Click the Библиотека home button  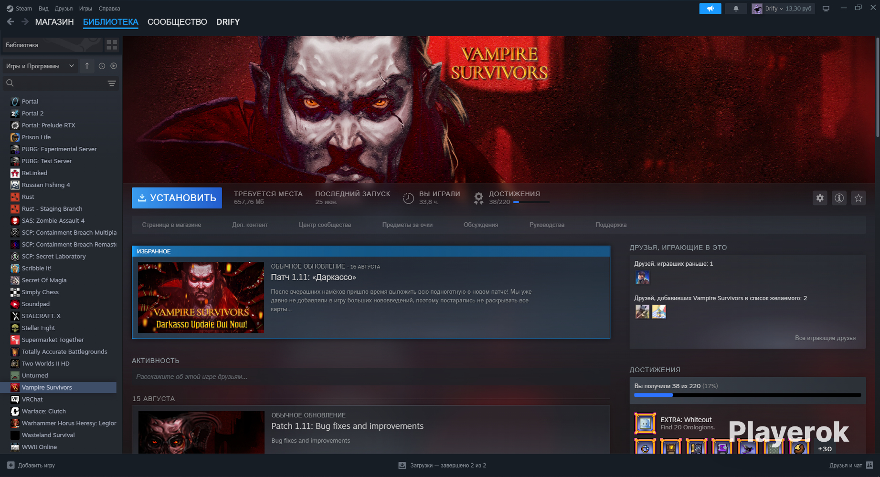[52, 45]
